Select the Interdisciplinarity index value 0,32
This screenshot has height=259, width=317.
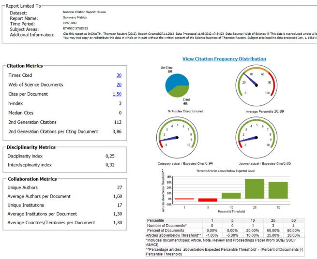pyautogui.click(x=110, y=165)
